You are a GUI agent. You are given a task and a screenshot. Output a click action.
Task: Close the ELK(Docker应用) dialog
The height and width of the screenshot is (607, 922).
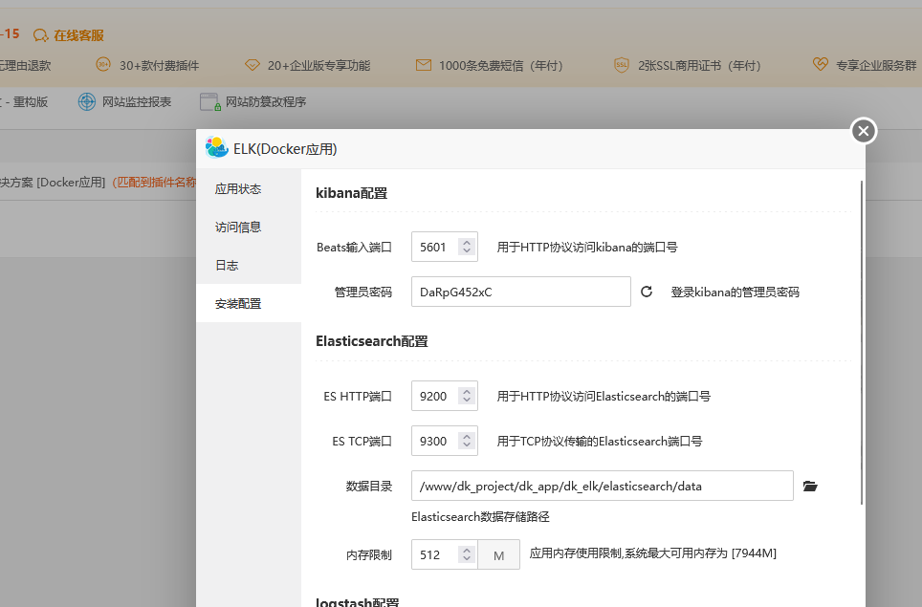click(x=864, y=131)
